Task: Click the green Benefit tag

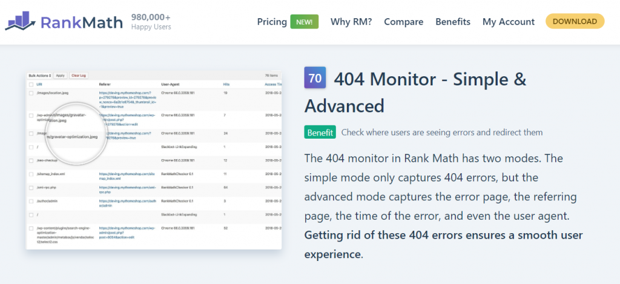Action: click(x=320, y=132)
